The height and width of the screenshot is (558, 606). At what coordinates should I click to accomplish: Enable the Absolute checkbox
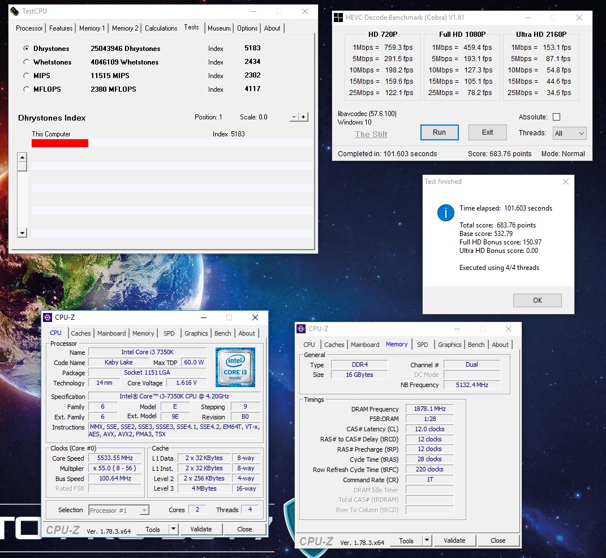pyautogui.click(x=557, y=117)
